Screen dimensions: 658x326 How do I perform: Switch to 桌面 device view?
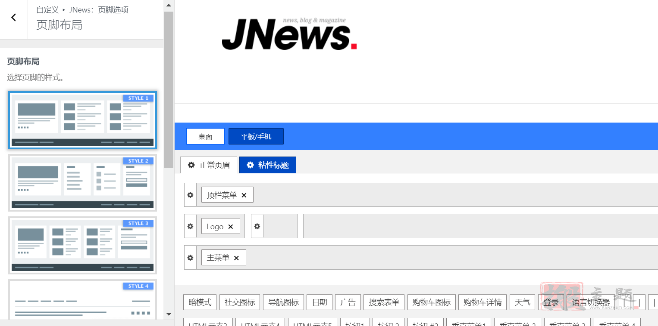(x=205, y=136)
